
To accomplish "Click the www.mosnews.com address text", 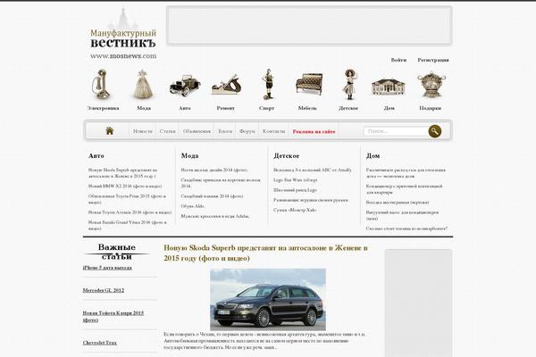I will pyautogui.click(x=123, y=55).
